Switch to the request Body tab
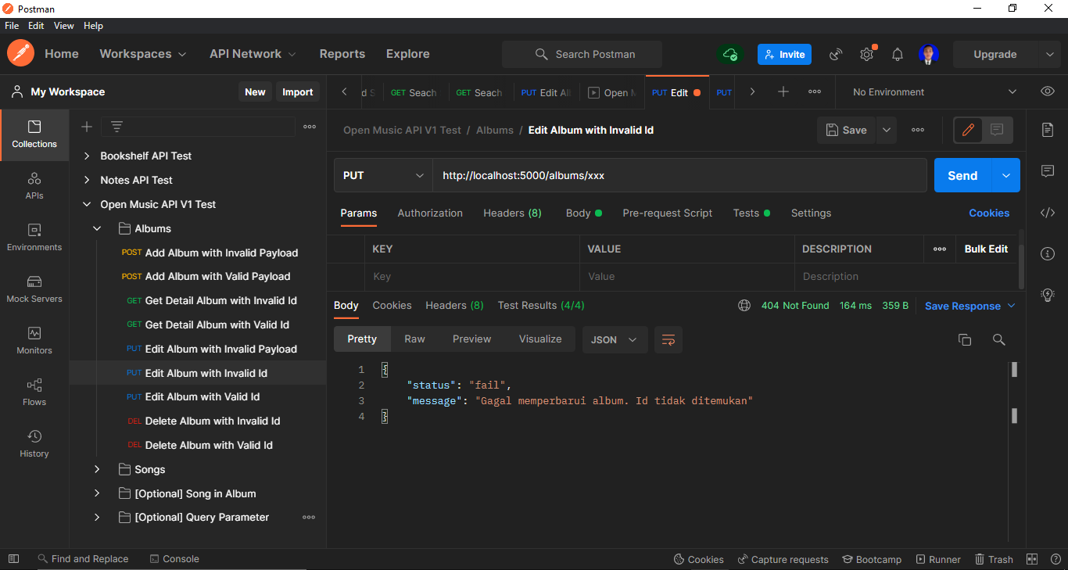Screen dimensions: 1068x570 [x=583, y=213]
